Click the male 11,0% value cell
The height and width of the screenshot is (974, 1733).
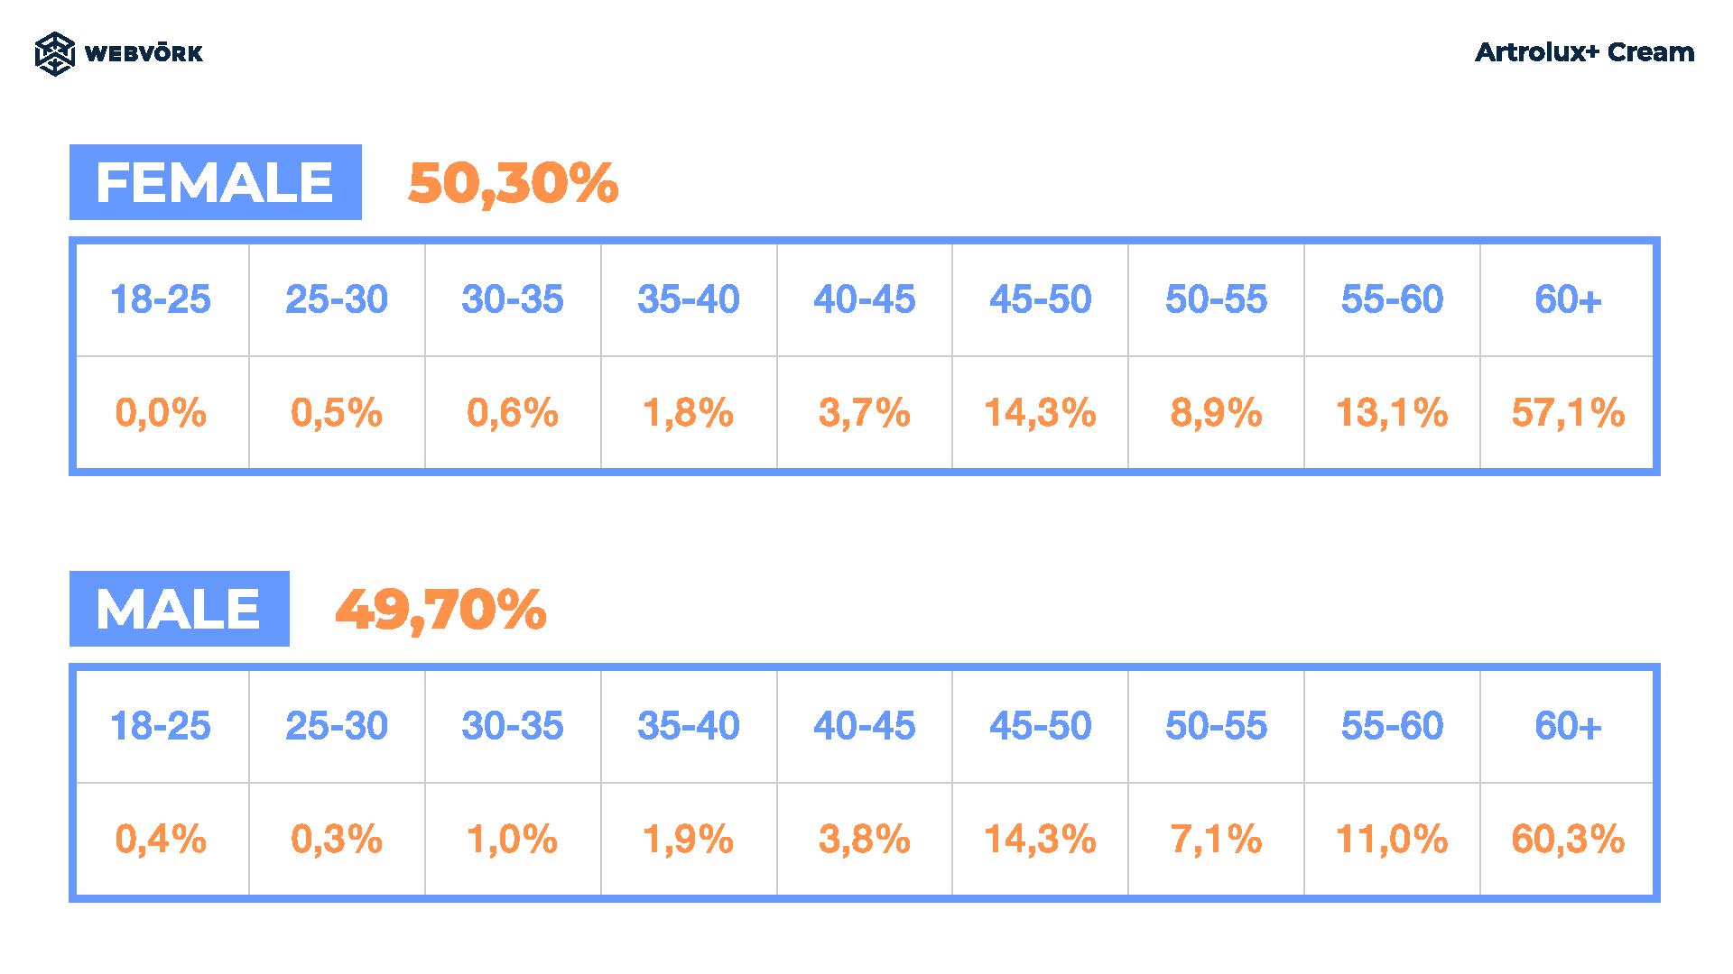[x=1392, y=840]
